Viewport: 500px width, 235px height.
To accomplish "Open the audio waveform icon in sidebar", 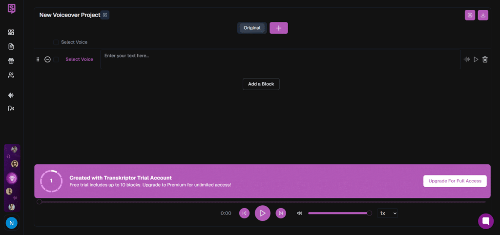I will (x=11, y=95).
